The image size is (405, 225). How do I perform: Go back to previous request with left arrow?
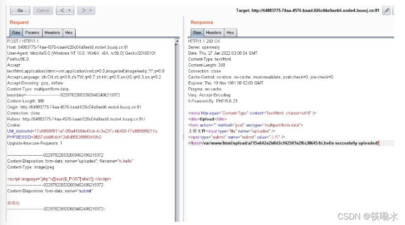coord(62,11)
